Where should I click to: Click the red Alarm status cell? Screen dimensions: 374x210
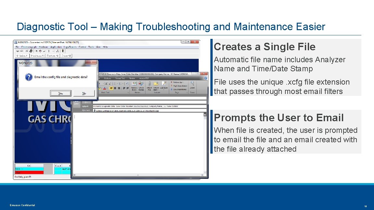pyautogui.click(x=29, y=172)
